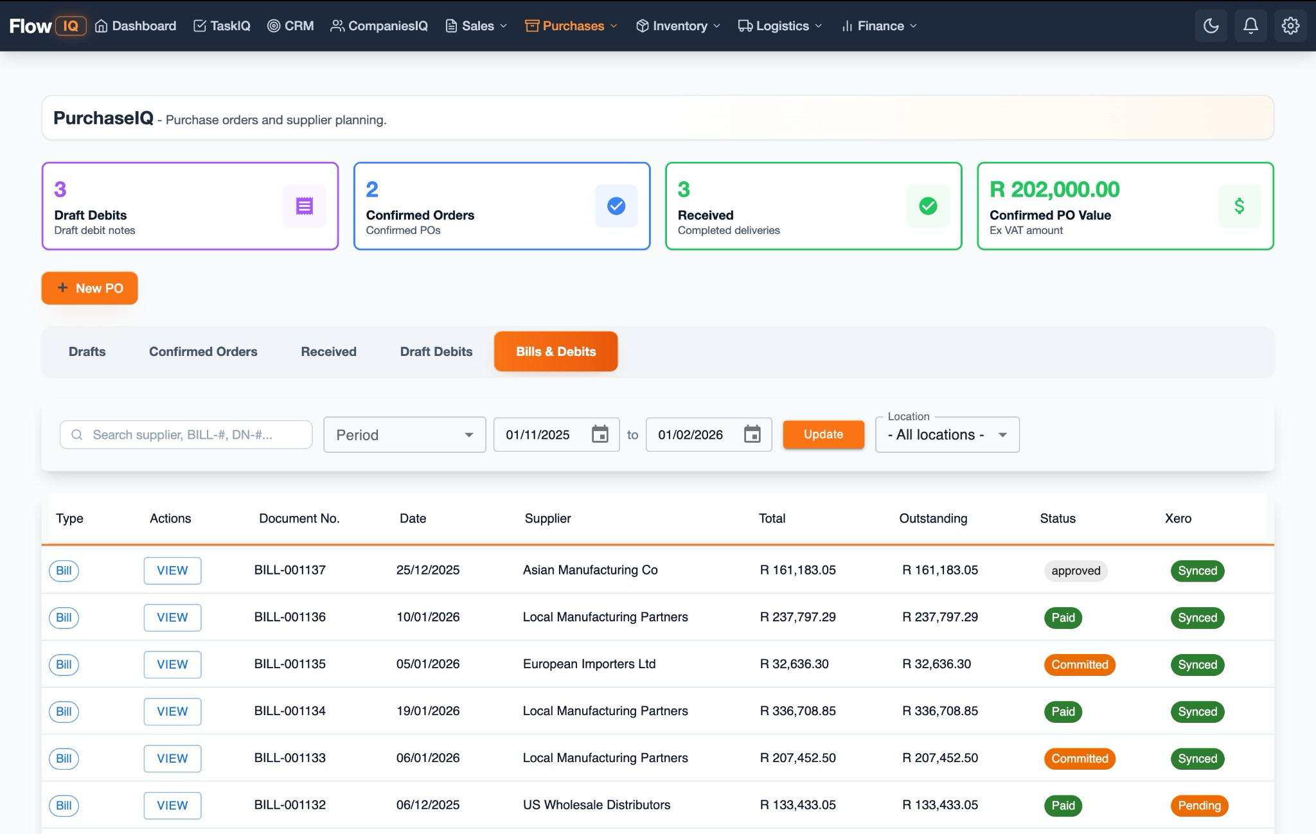Click the Confirmed PO Value dollar icon

click(x=1239, y=206)
